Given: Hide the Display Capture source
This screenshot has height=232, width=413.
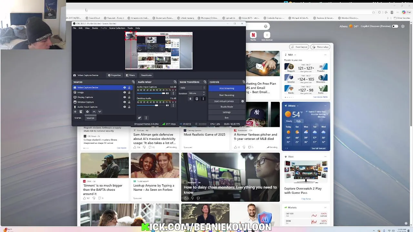Looking at the screenshot, I should pos(125,97).
